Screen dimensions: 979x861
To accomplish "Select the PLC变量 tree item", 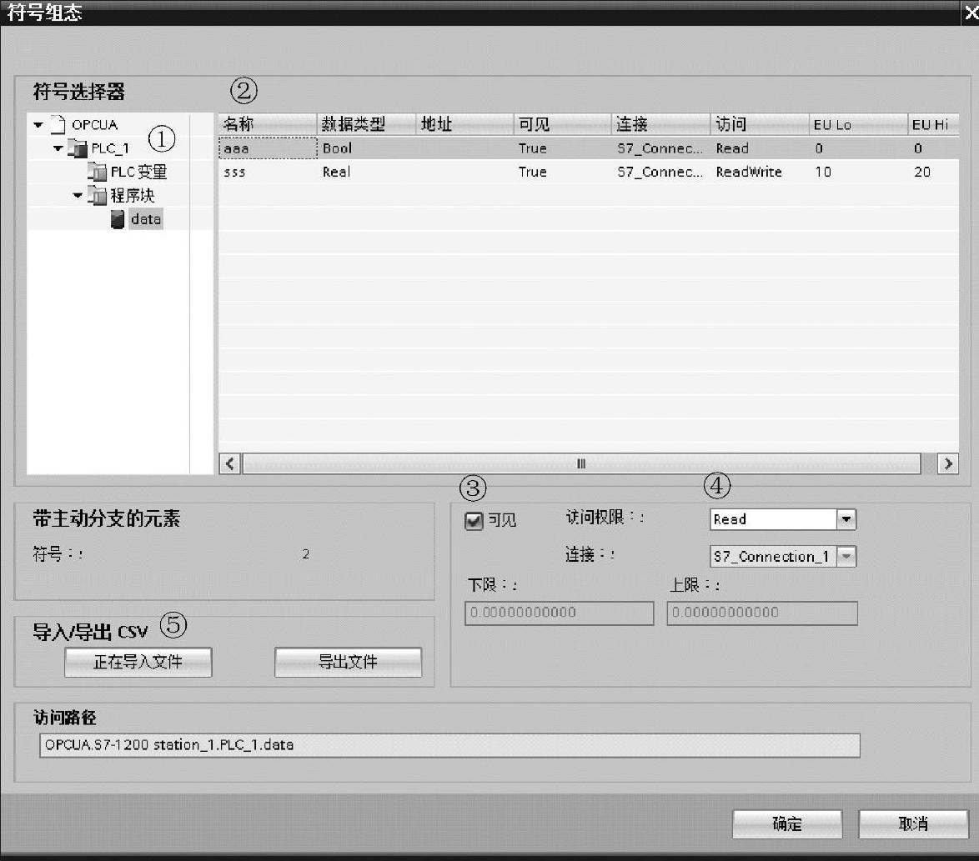I will tap(138, 172).
